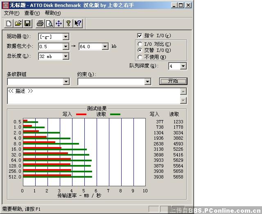Screen dimensions: 262x214
Task: Maximize the ATTO Disk Benchmark window
Action: (181, 5)
